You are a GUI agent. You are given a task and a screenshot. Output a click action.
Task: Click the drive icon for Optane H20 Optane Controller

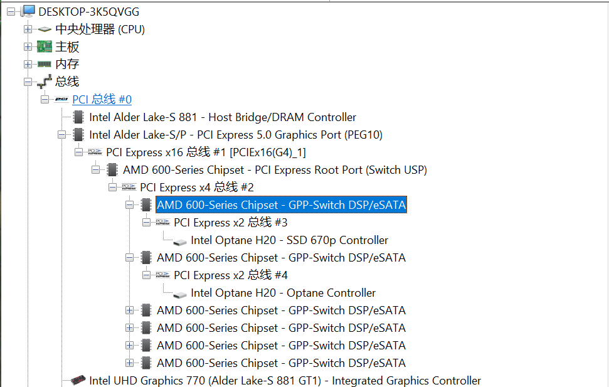180,295
